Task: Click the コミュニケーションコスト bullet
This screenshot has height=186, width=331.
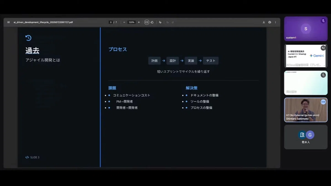Action: pyautogui.click(x=132, y=95)
